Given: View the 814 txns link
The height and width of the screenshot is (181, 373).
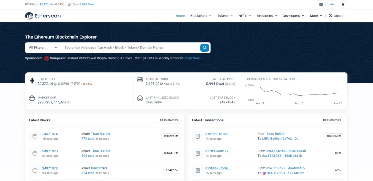Looking at the screenshot, I should (x=88, y=173).
